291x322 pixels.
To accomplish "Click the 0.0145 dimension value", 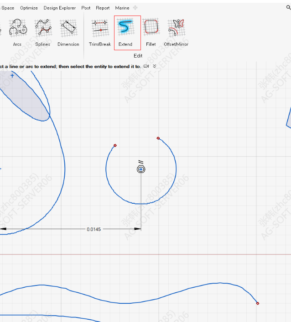I will (94, 229).
